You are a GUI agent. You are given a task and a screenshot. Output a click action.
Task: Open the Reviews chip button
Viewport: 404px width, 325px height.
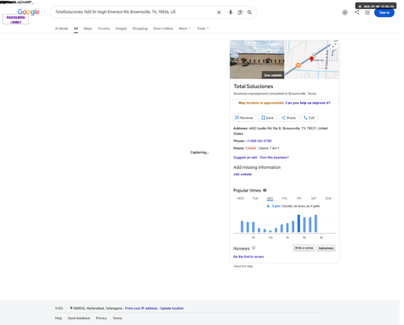click(244, 118)
